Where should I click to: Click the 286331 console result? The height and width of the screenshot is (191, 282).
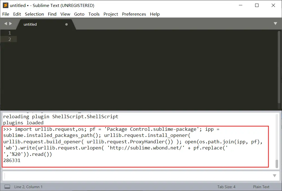12,160
